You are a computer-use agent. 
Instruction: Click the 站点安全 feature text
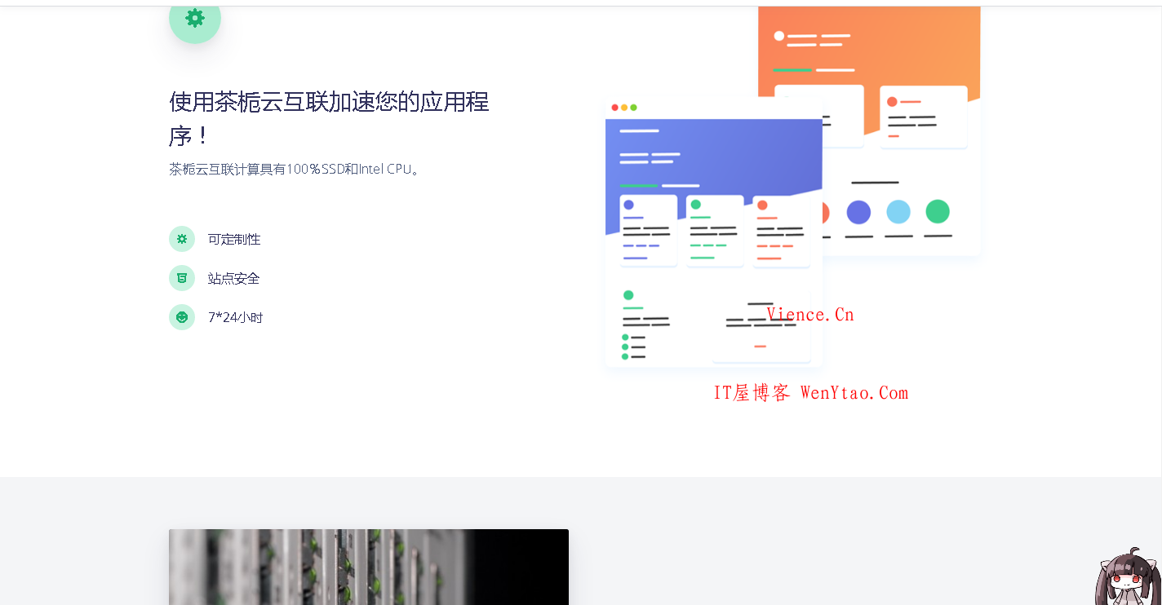click(x=234, y=278)
